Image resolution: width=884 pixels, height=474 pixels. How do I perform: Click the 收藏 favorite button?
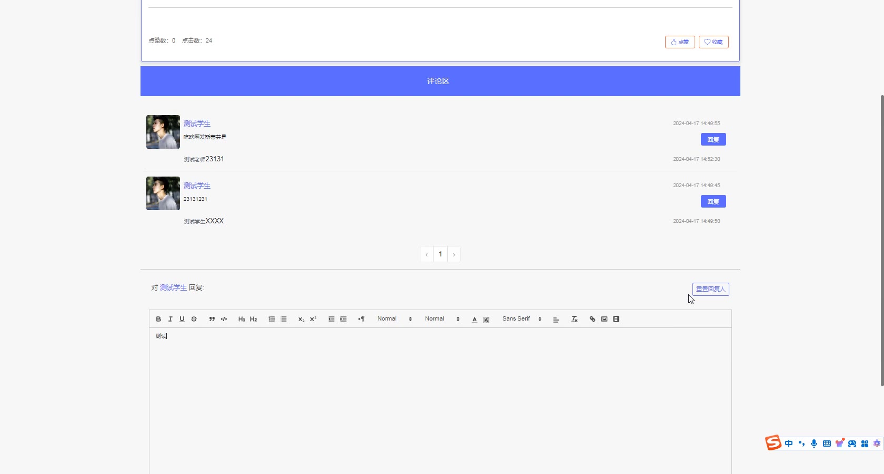[714, 42]
